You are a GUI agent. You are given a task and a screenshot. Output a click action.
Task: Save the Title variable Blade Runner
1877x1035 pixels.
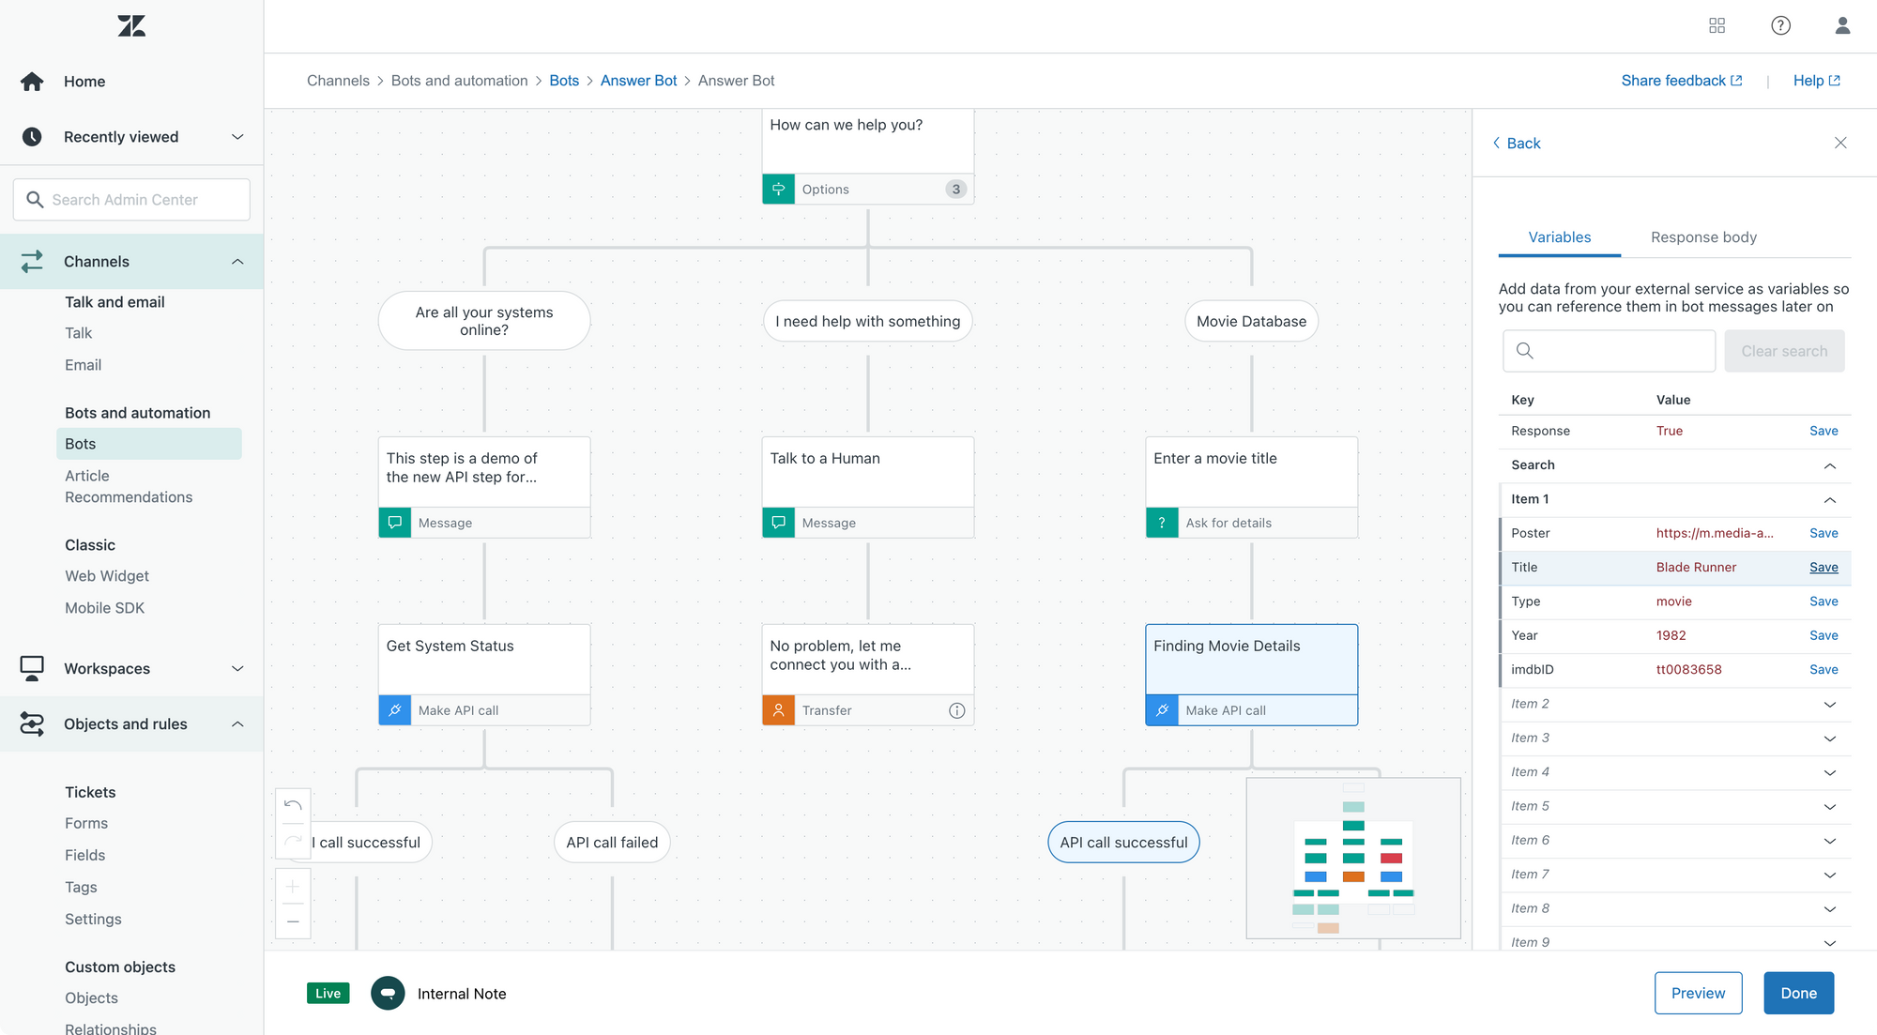[x=1823, y=567]
